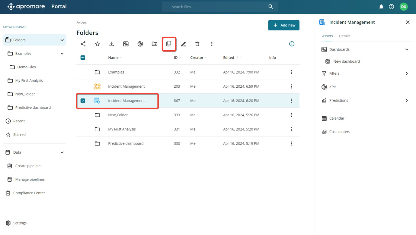416x235 pixels.
Task: Collapse the Data section in the sidebar
Action: coord(62,152)
